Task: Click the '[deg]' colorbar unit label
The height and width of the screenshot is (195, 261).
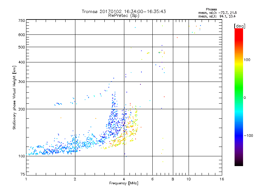Action: click(239, 26)
